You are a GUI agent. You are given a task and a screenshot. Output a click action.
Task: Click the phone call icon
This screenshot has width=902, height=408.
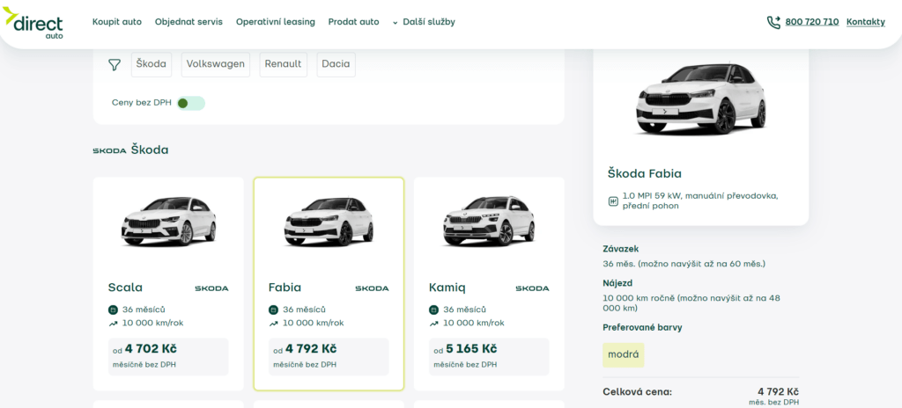pyautogui.click(x=773, y=22)
